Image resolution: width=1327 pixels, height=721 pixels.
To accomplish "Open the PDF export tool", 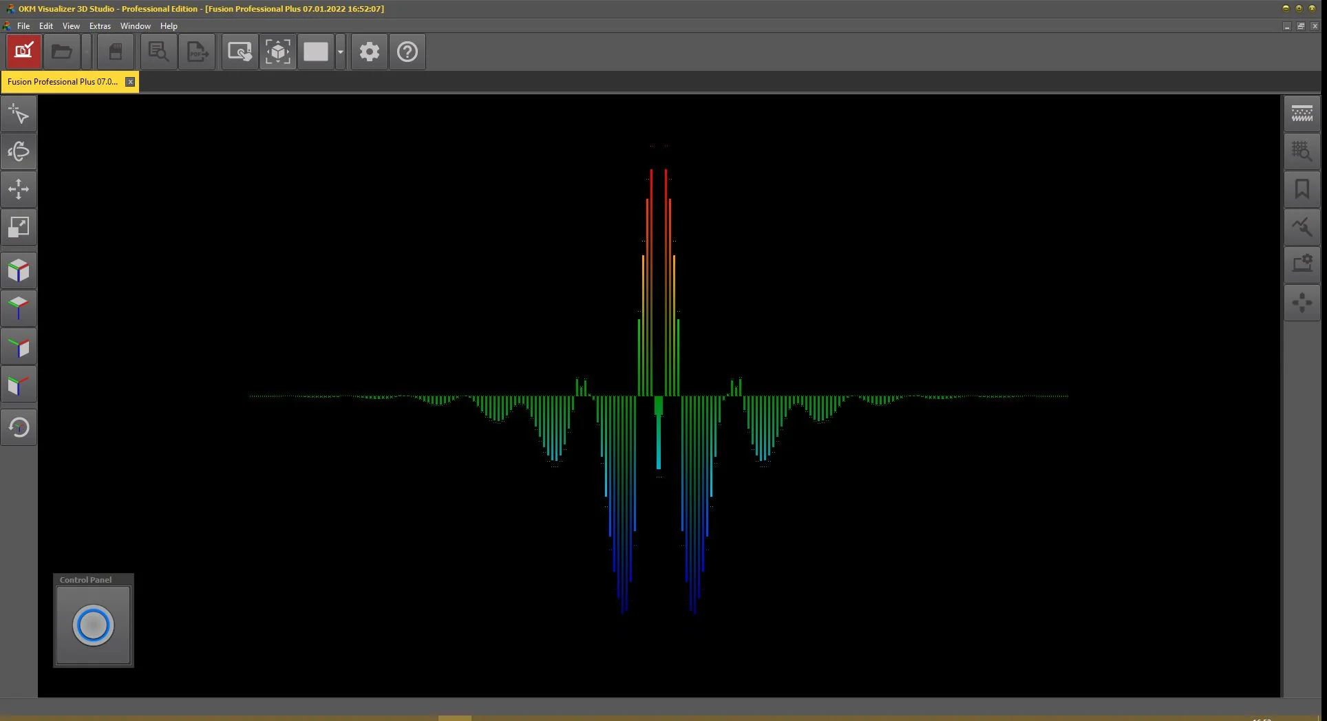I will point(197,52).
